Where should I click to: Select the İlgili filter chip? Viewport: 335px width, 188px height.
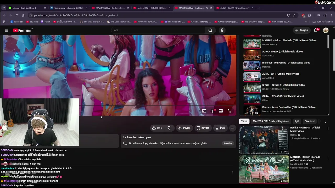(297, 121)
